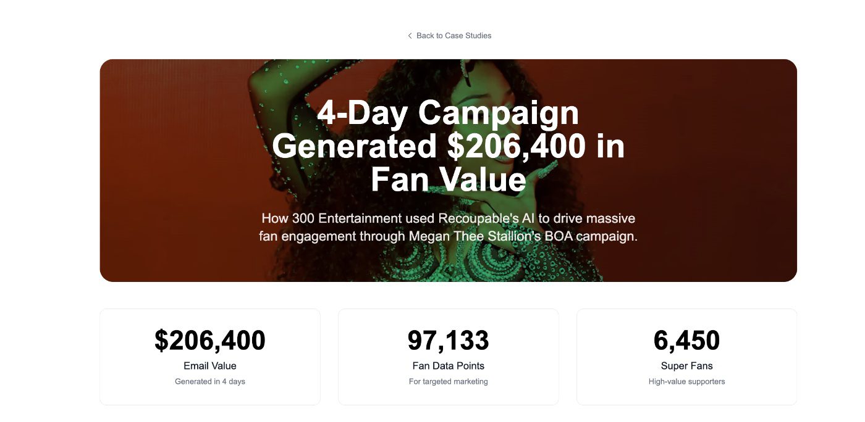Follow the "Back to Case Studies" link

point(454,35)
